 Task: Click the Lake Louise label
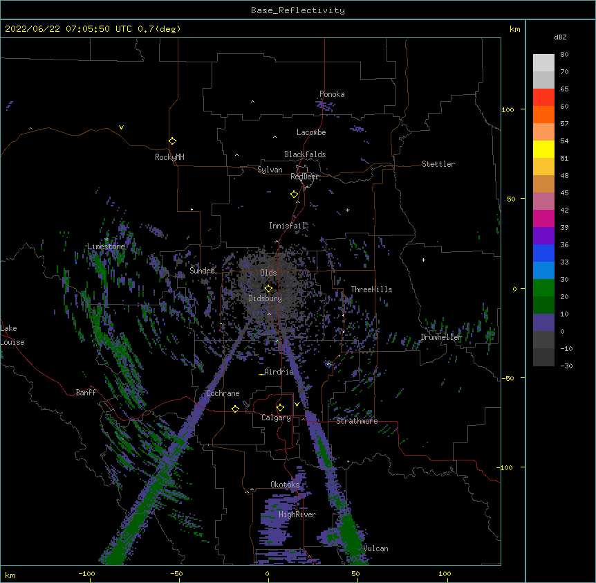(12, 335)
